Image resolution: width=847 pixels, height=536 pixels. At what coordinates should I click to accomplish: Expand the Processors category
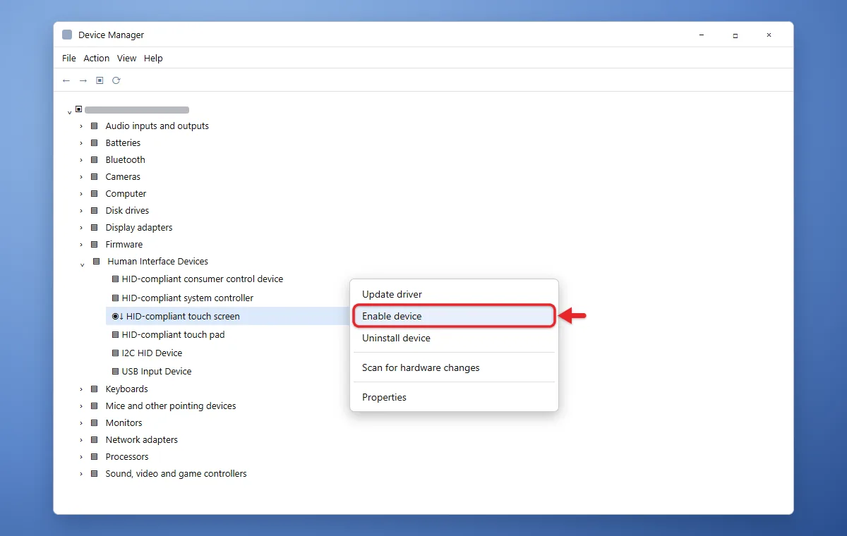pyautogui.click(x=81, y=457)
